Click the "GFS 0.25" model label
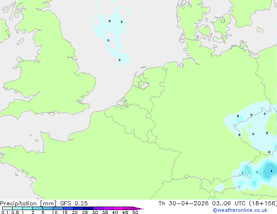 coord(74,204)
